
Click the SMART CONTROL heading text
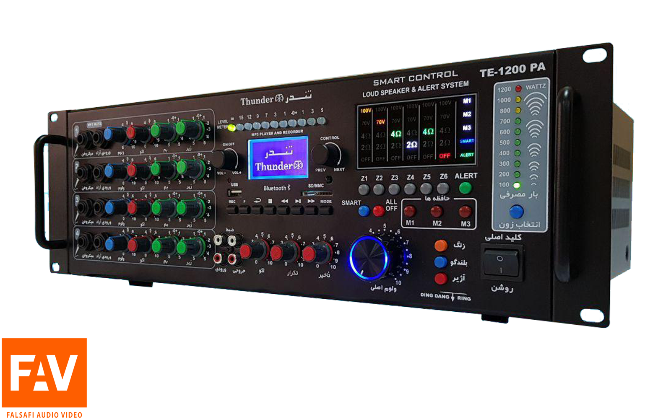(x=416, y=78)
